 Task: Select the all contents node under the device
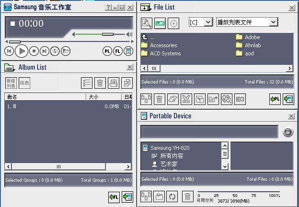coord(167,156)
